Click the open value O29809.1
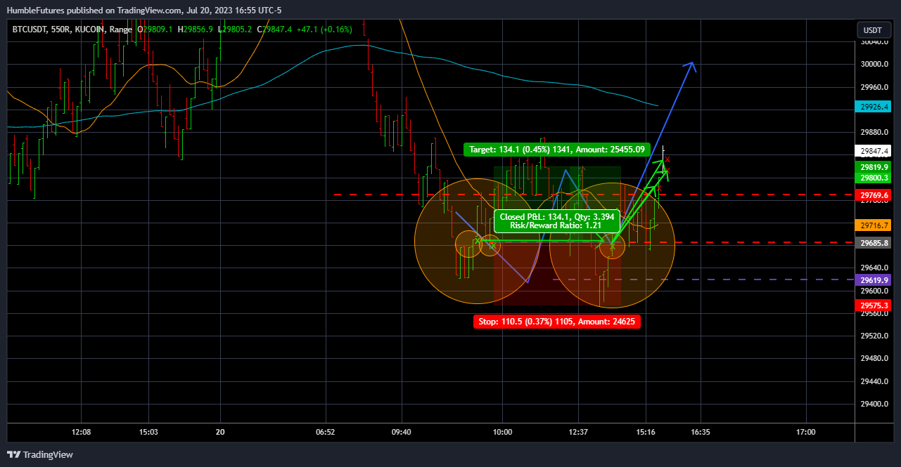 [156, 29]
